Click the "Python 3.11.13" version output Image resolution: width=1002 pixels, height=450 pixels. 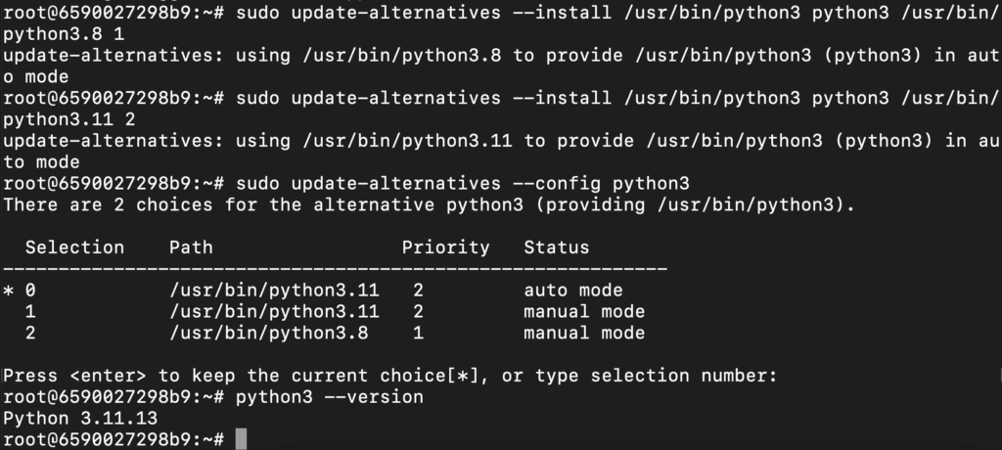(x=80, y=419)
